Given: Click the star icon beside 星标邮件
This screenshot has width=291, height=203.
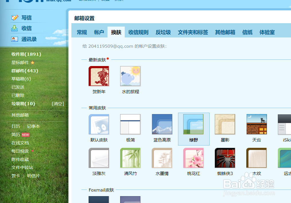Looking at the screenshot, I should (x=32, y=63).
